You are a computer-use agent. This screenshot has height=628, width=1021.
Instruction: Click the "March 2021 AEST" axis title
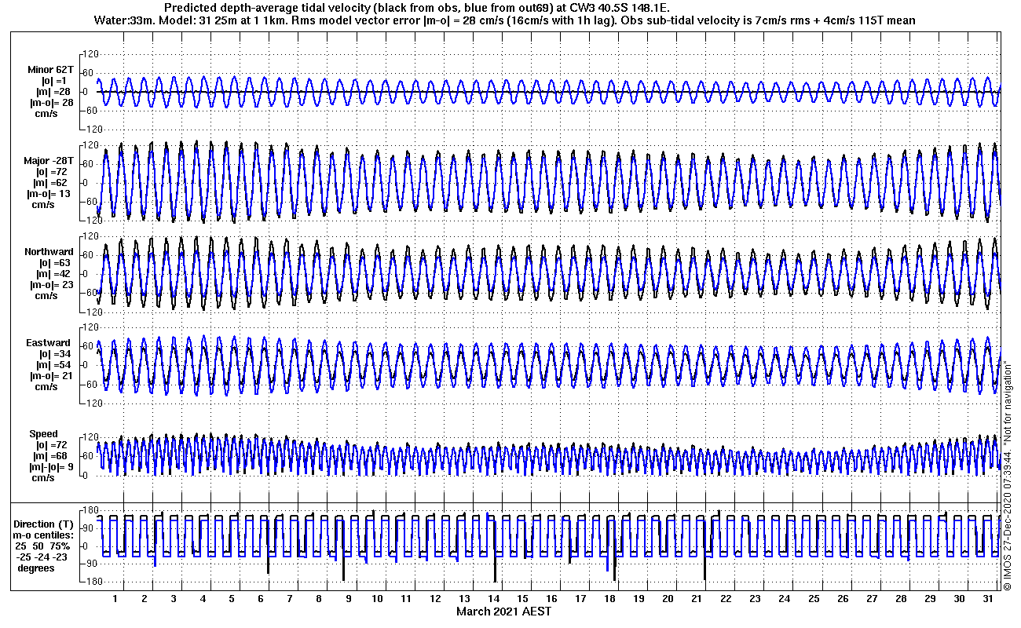[x=503, y=612]
